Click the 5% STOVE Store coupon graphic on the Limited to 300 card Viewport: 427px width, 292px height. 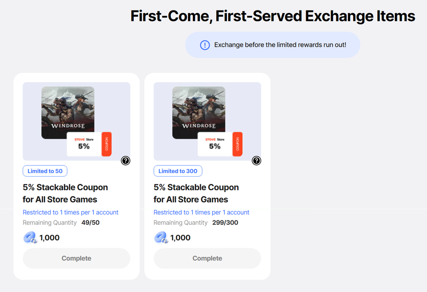(x=215, y=144)
